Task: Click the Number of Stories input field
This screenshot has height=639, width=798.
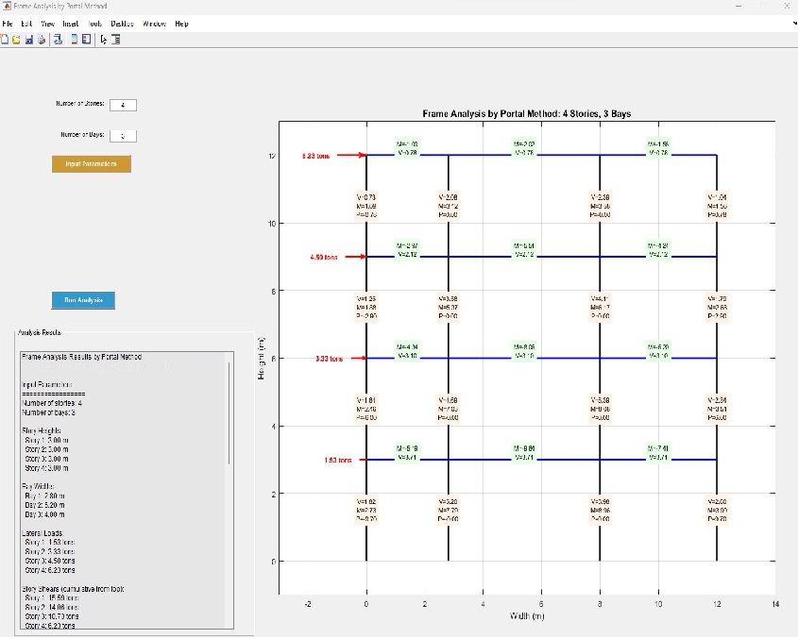Action: pos(123,105)
